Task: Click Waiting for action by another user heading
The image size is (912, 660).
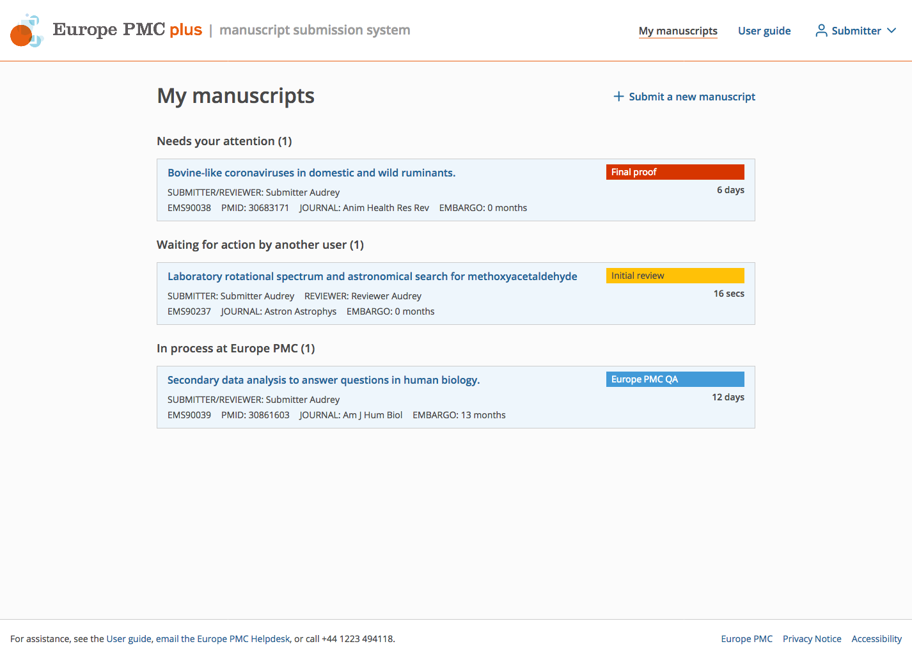Action: point(260,245)
